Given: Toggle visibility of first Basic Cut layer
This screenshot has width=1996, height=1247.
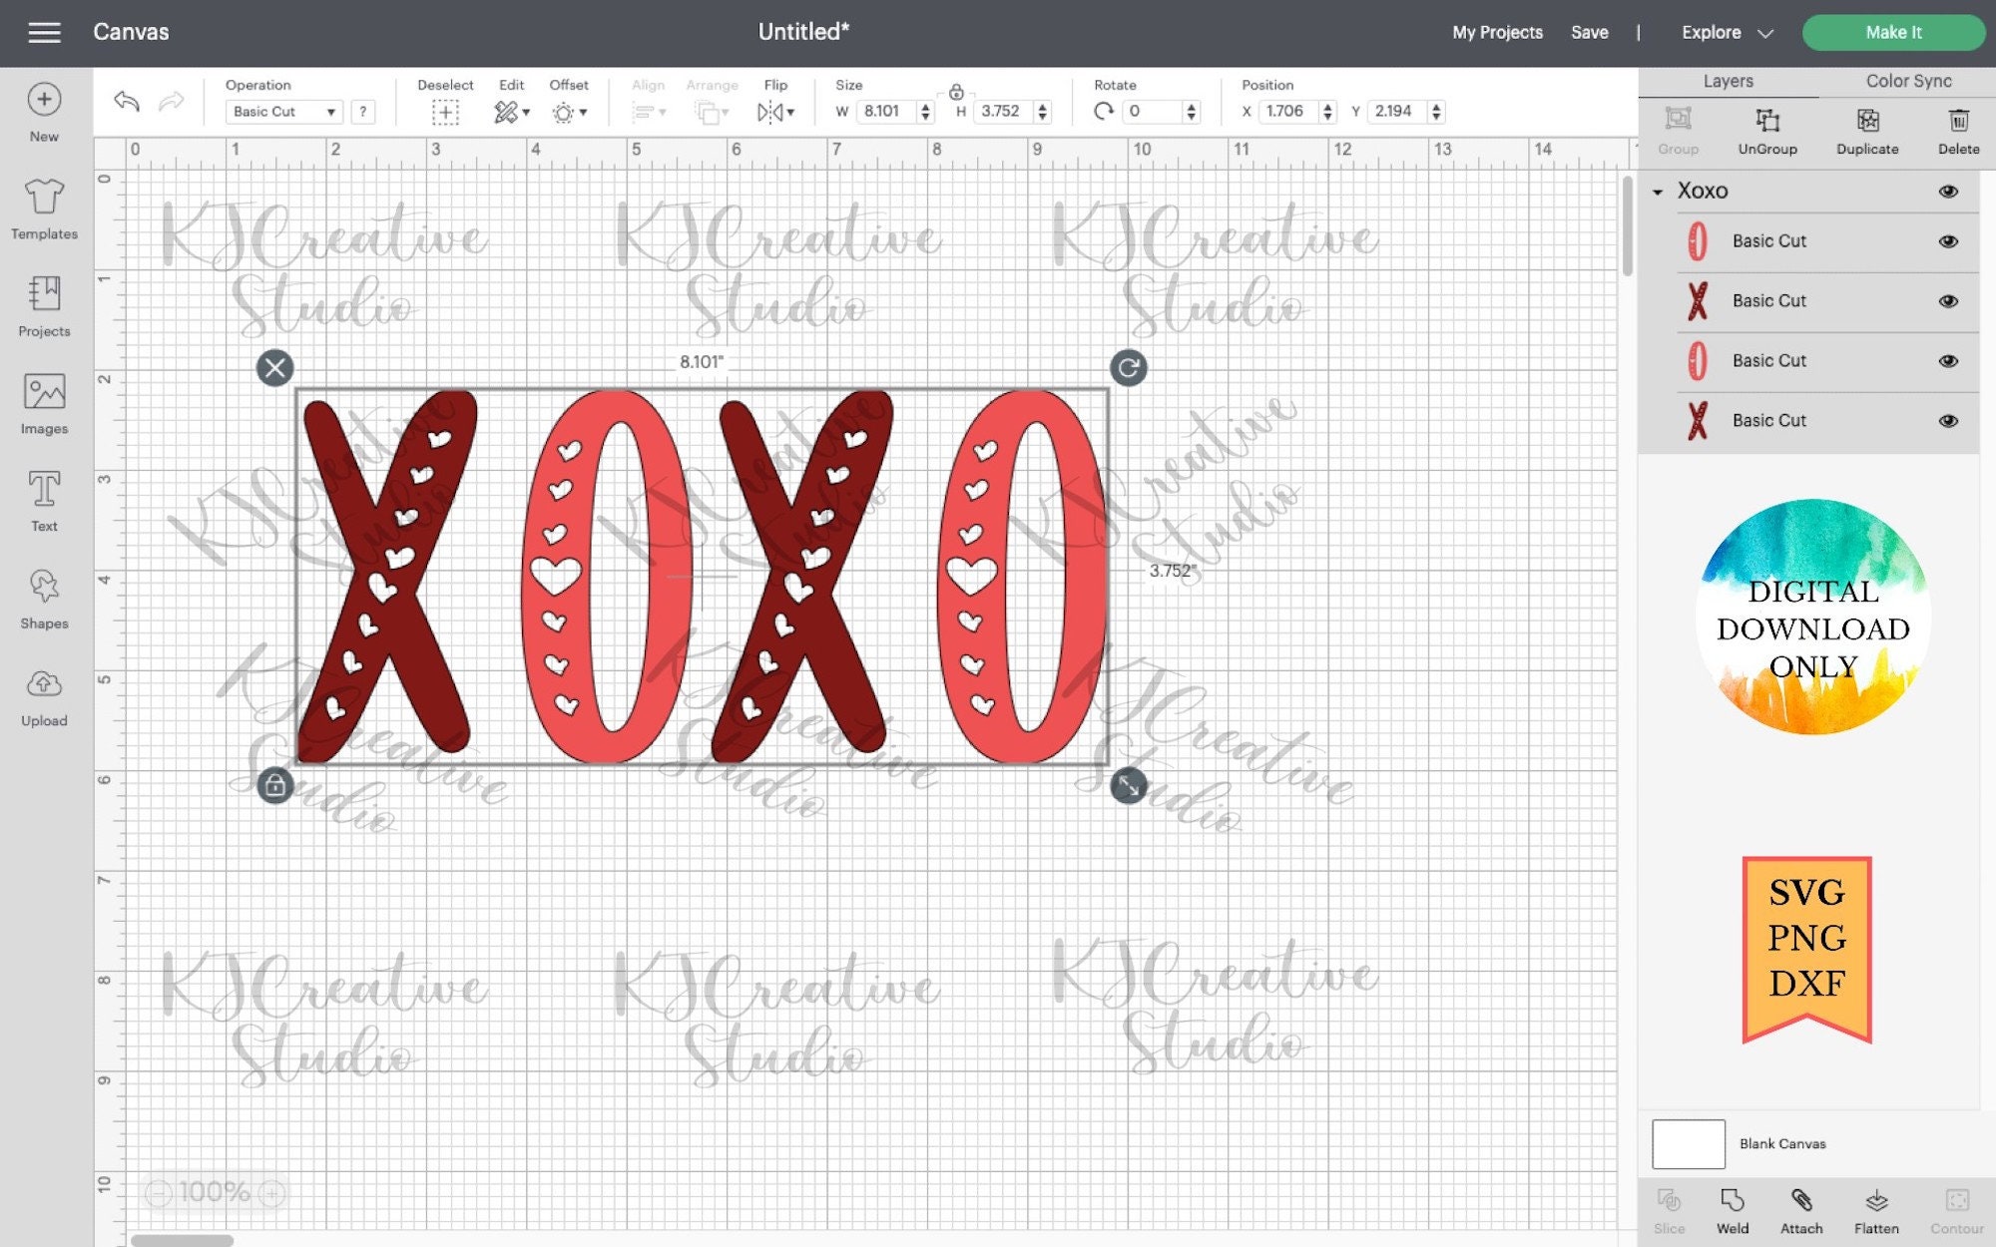Looking at the screenshot, I should pos(1948,241).
